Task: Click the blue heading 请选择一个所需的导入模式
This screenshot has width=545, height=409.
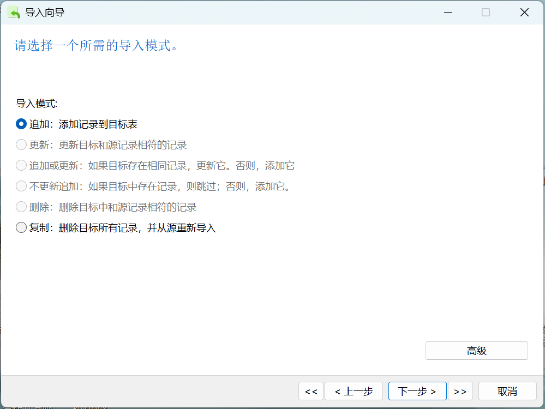Action: click(96, 45)
